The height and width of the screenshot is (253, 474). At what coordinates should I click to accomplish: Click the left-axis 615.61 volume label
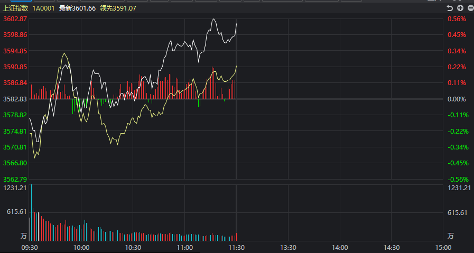(x=15, y=212)
